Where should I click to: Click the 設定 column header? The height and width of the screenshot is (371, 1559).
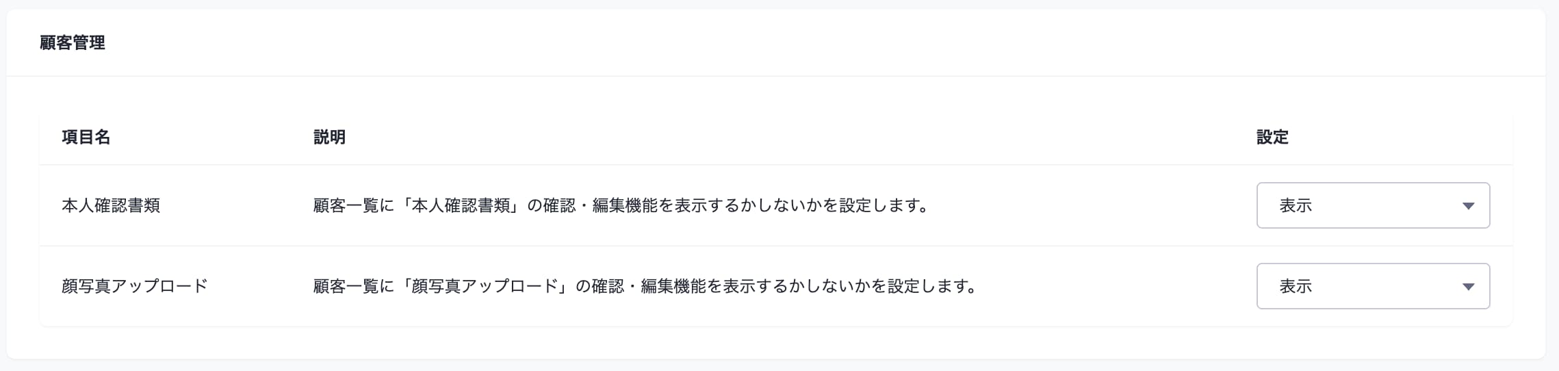tap(1272, 137)
